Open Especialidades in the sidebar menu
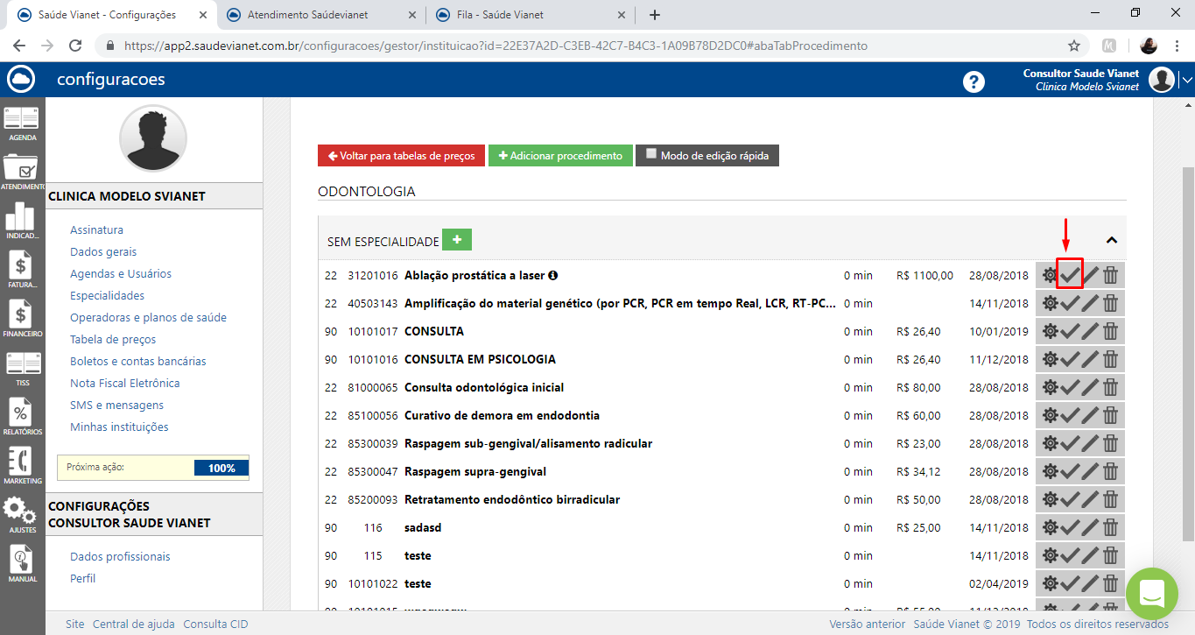 click(108, 296)
